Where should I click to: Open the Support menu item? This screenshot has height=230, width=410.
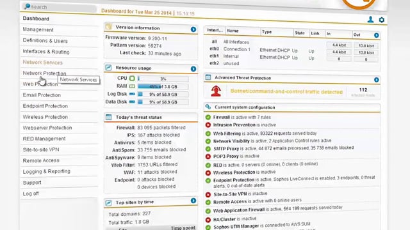coord(32,183)
